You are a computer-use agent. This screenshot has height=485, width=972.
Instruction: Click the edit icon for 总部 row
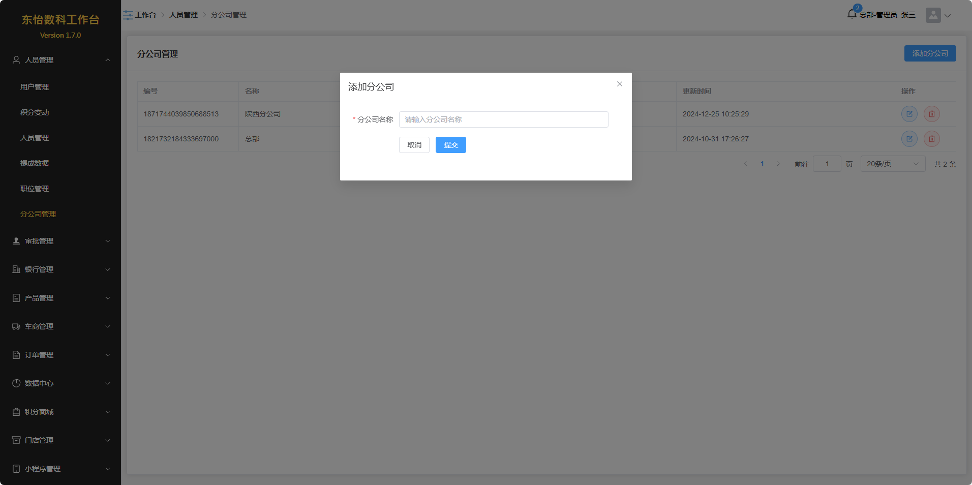coord(909,139)
